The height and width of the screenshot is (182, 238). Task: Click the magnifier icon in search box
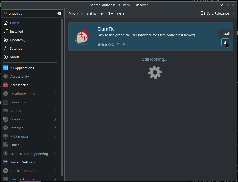pyautogui.click(x=6, y=13)
